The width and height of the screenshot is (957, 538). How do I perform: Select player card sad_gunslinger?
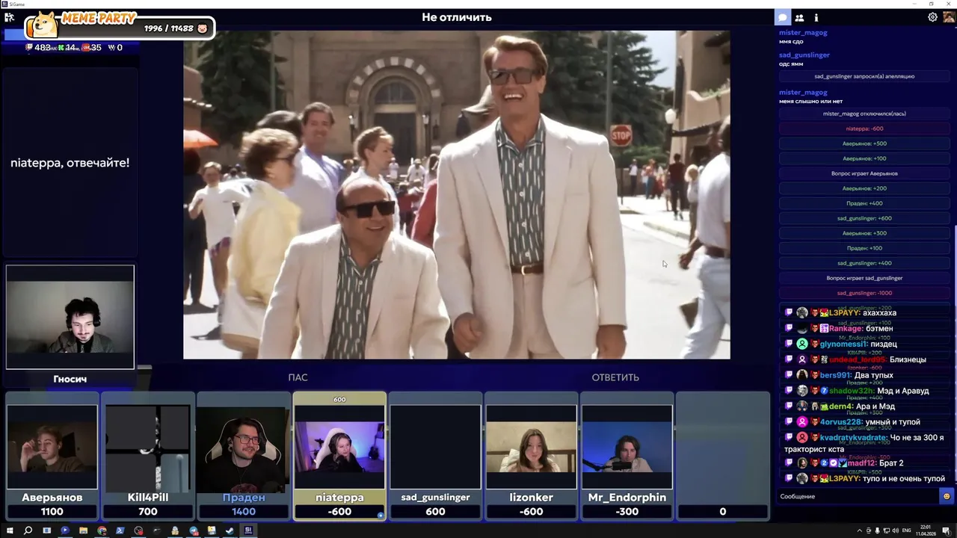[435, 456]
